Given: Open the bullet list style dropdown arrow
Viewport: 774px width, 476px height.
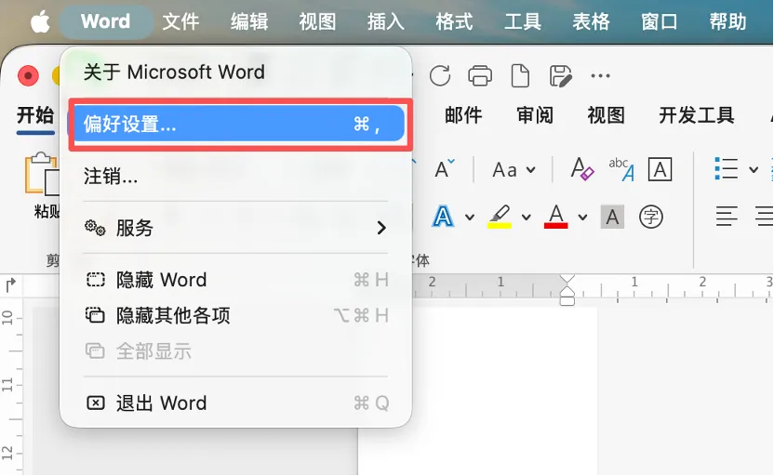Looking at the screenshot, I should 754,170.
